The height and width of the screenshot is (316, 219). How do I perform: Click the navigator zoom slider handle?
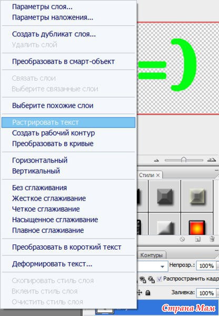(x=184, y=160)
